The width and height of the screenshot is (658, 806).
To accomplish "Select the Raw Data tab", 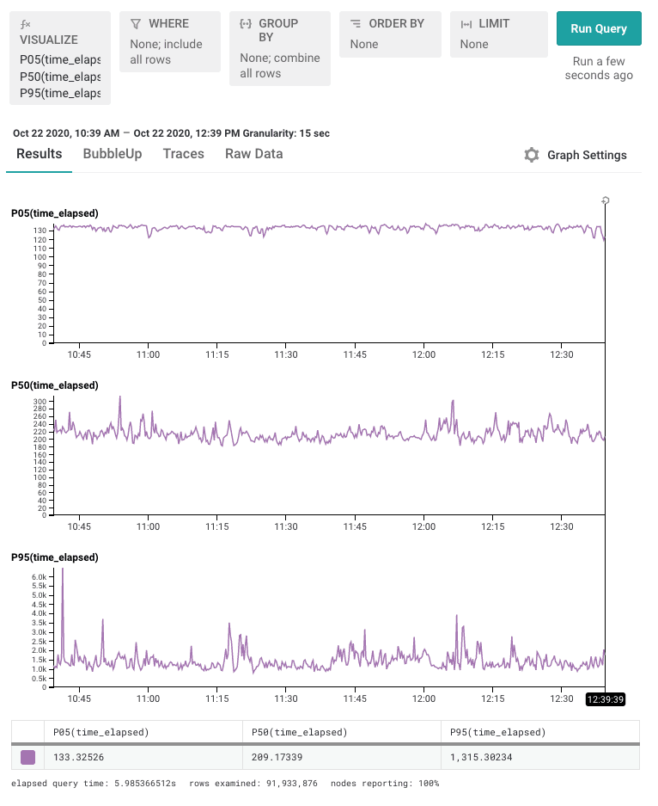I will click(253, 154).
